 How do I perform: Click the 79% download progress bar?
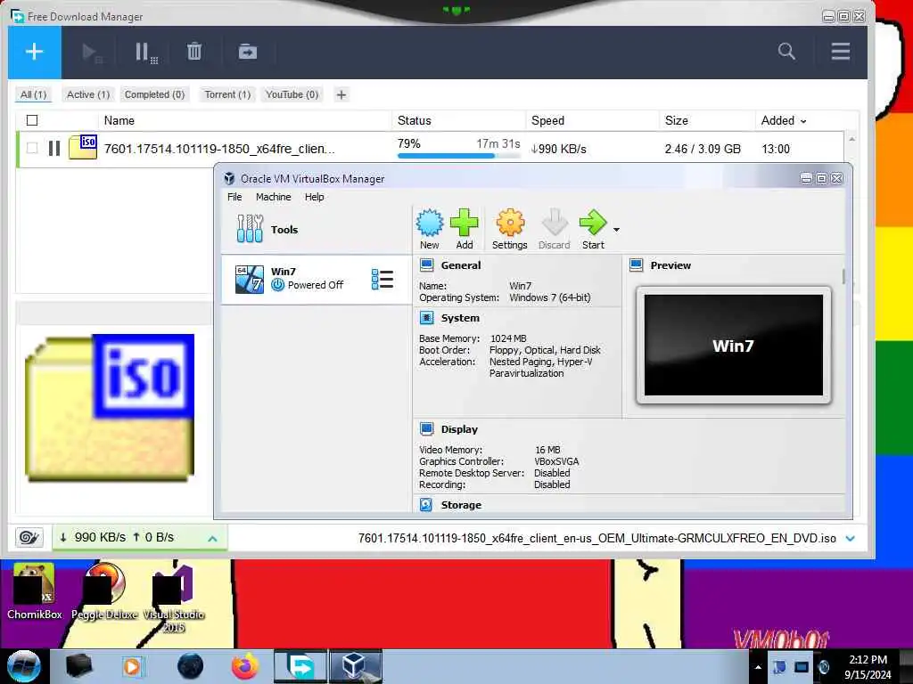click(x=459, y=156)
